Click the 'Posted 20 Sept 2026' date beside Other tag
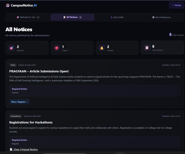This screenshot has width=185, height=154. click(x=27, y=65)
